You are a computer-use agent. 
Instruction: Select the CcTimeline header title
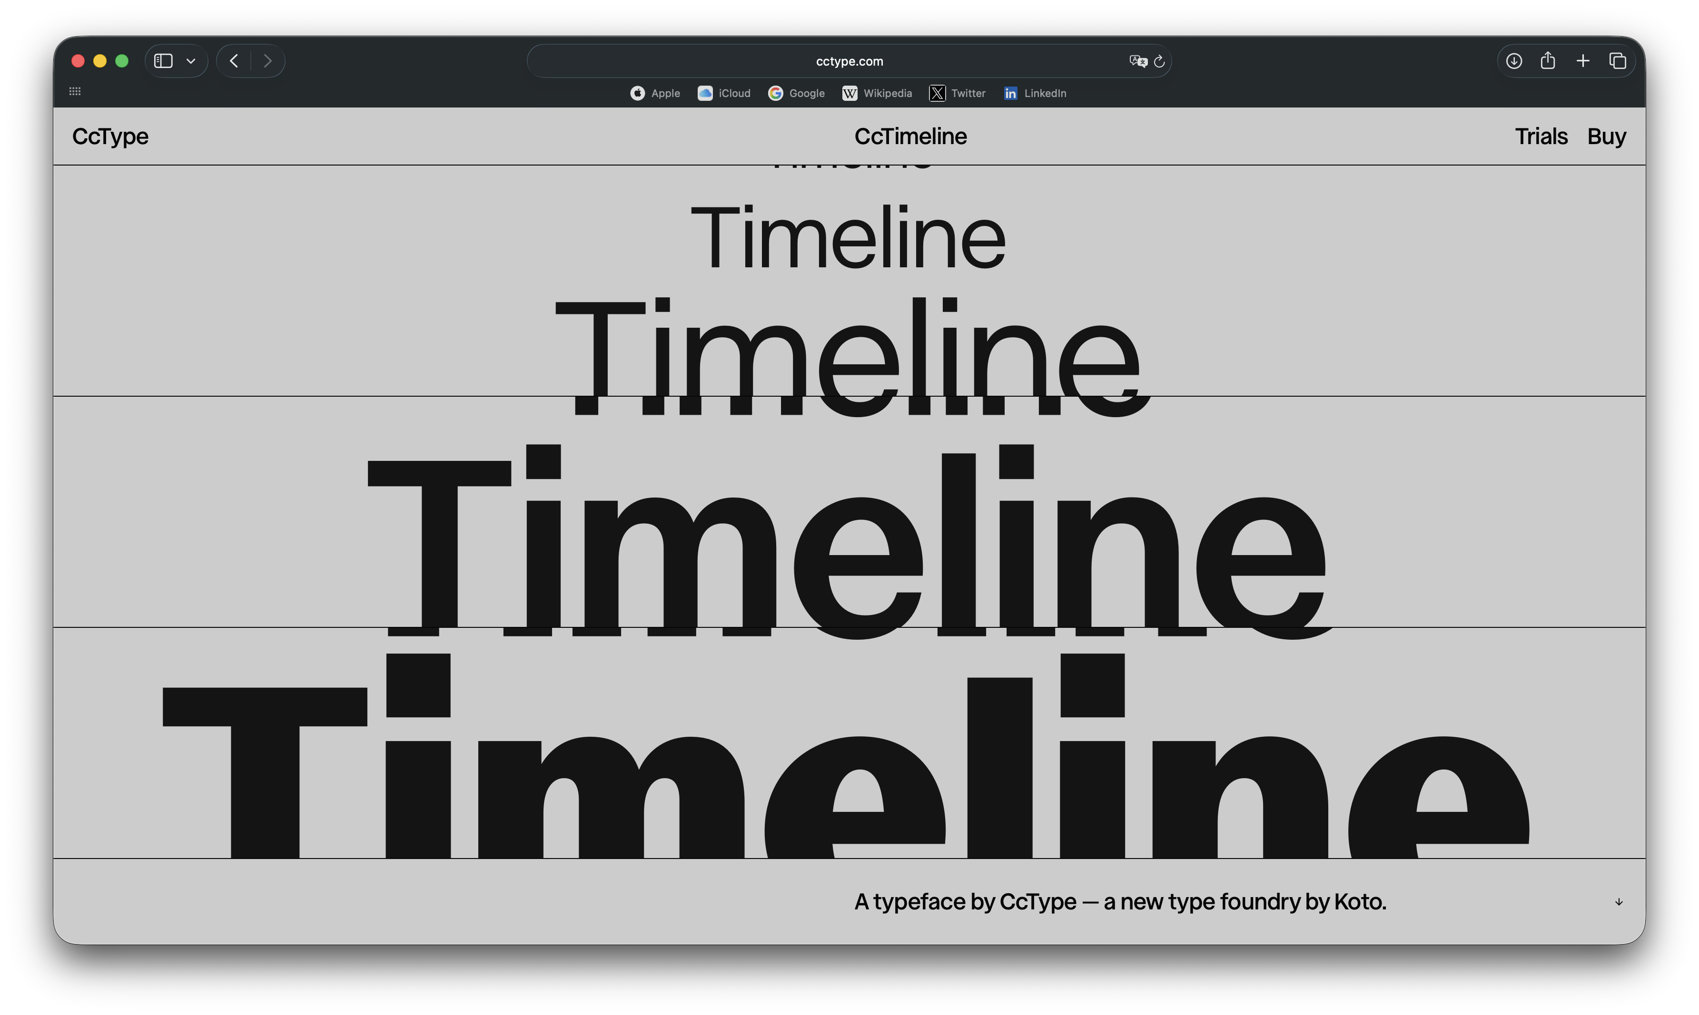(x=911, y=136)
